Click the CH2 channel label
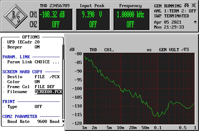 tap(33, 24)
